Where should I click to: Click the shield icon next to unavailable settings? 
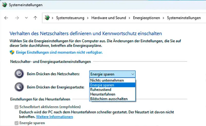click(12, 52)
